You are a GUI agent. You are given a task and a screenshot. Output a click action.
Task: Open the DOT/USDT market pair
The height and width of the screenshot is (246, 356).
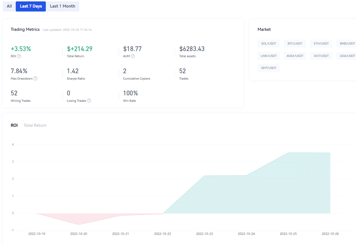coord(321,56)
